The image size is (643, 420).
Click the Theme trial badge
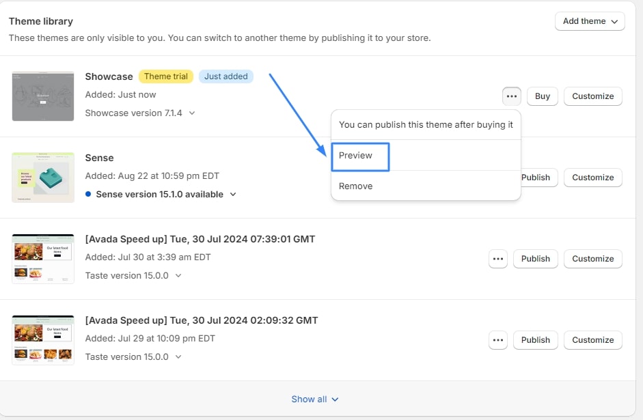165,76
